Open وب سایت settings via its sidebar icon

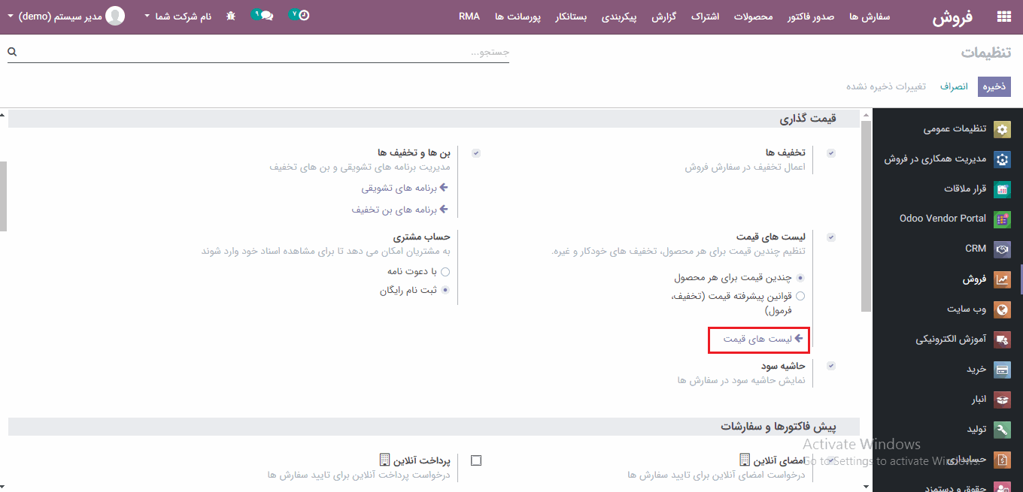tap(1001, 309)
